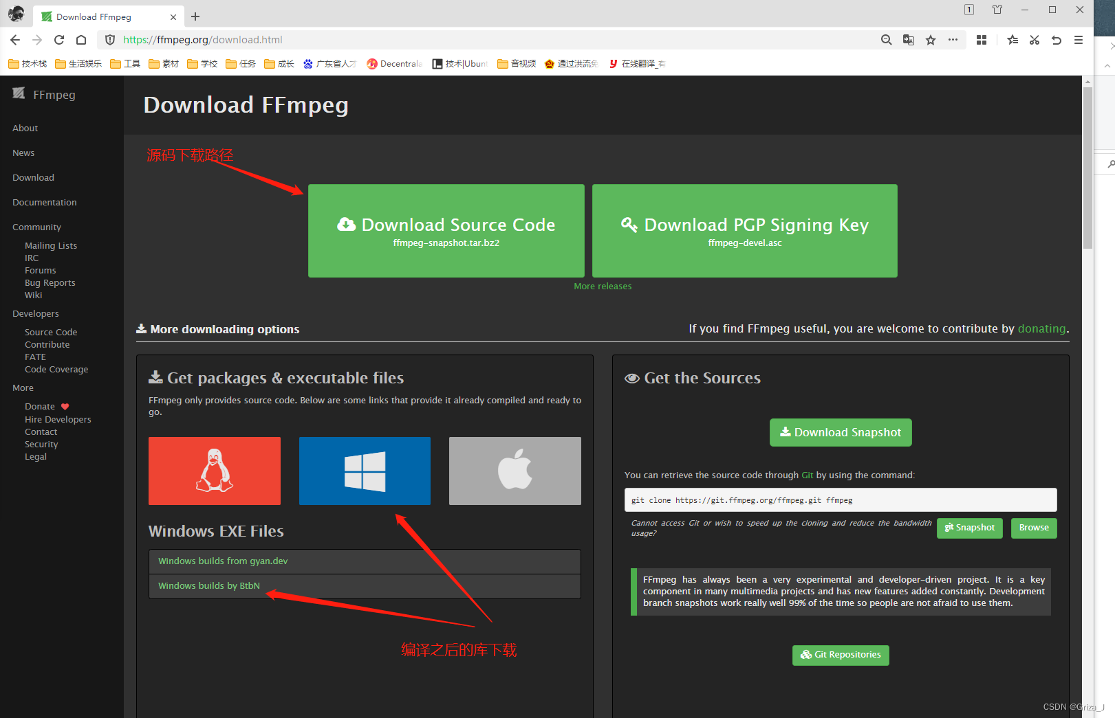Click the Git link in sources text
The image size is (1115, 718).
(x=808, y=475)
